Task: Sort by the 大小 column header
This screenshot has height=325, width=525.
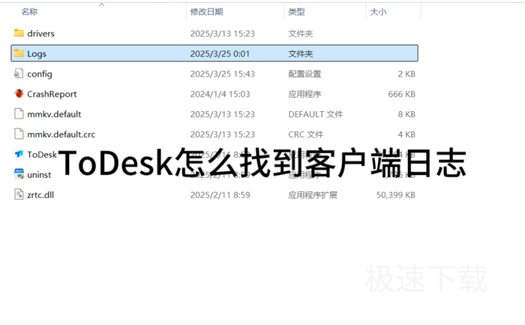Action: point(378,12)
